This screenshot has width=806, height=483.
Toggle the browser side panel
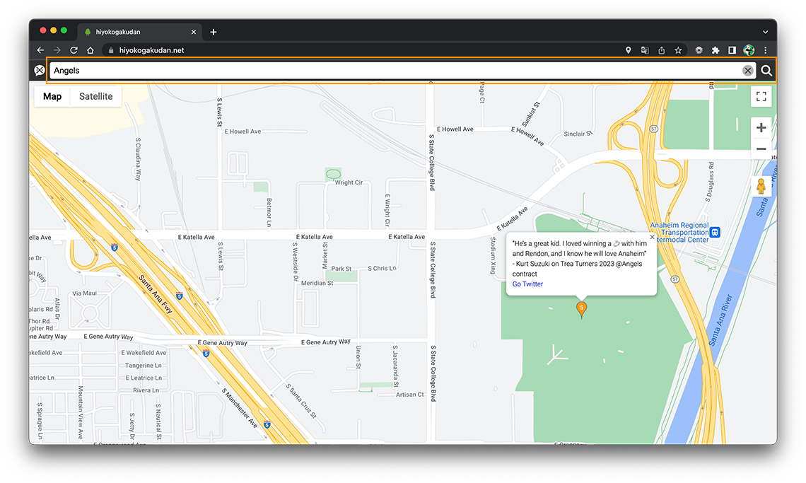point(732,50)
